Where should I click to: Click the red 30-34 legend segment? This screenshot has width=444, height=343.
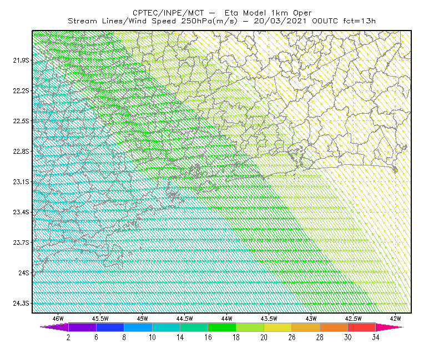coord(362,327)
